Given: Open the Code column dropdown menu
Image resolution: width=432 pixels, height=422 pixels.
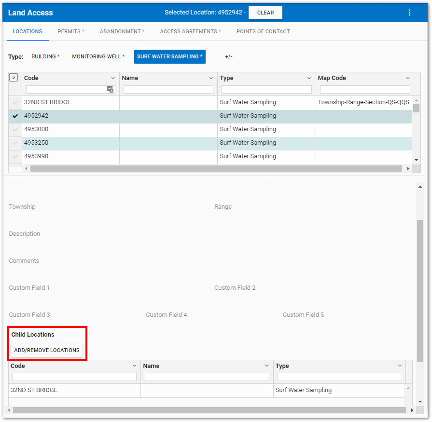Looking at the screenshot, I should 113,78.
